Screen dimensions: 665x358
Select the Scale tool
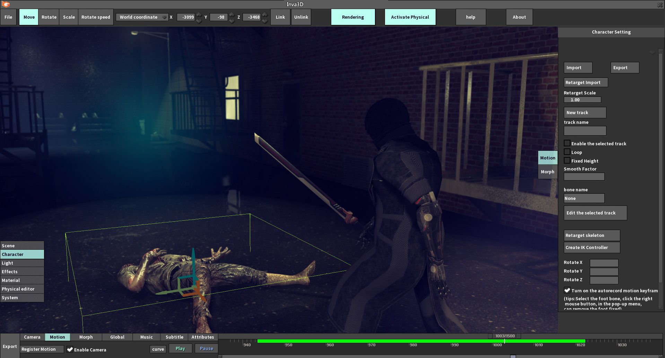[x=68, y=17]
